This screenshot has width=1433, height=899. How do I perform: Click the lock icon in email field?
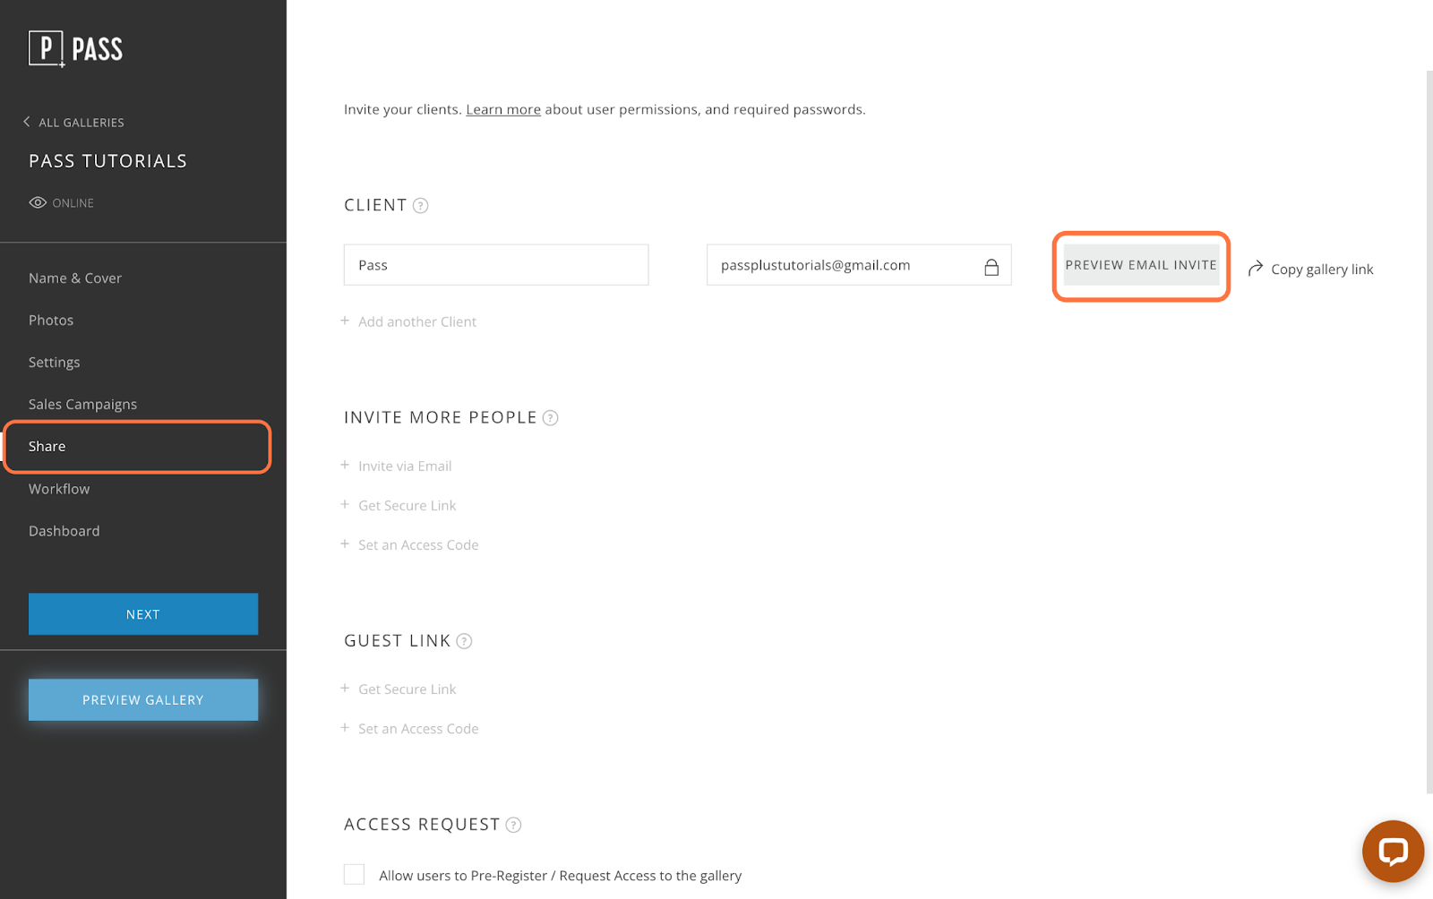tap(991, 266)
